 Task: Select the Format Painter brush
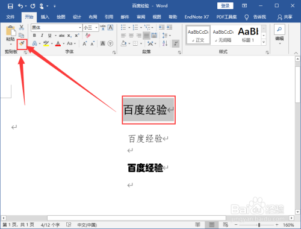[22, 44]
